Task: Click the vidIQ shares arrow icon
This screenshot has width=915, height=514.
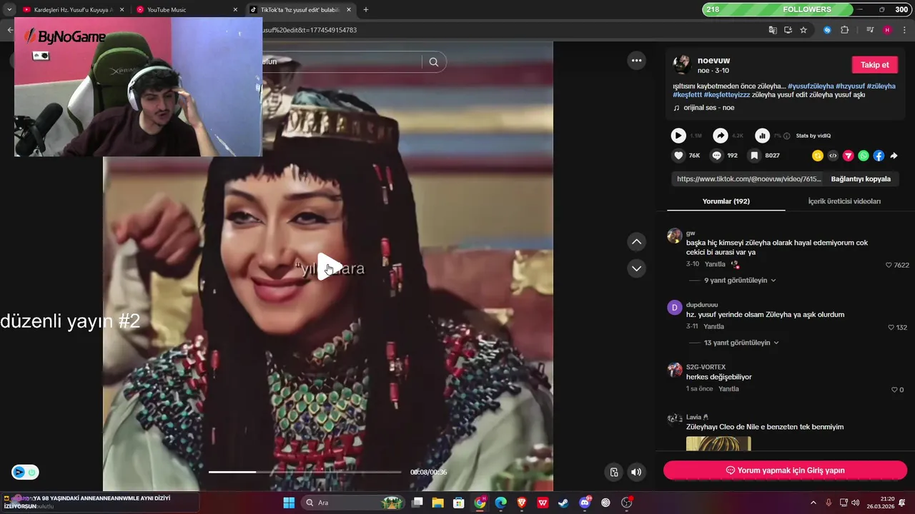Action: [x=721, y=136]
